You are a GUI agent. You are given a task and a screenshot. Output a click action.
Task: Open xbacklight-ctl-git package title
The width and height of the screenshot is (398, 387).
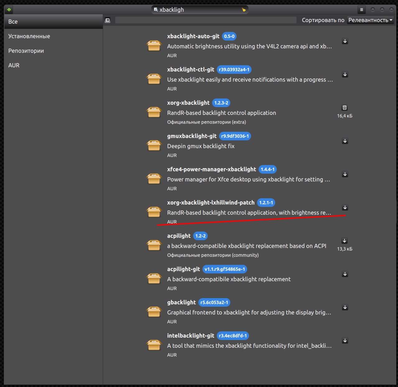click(x=191, y=69)
